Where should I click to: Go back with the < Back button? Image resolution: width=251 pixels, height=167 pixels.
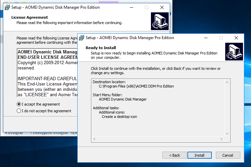coord(174,155)
